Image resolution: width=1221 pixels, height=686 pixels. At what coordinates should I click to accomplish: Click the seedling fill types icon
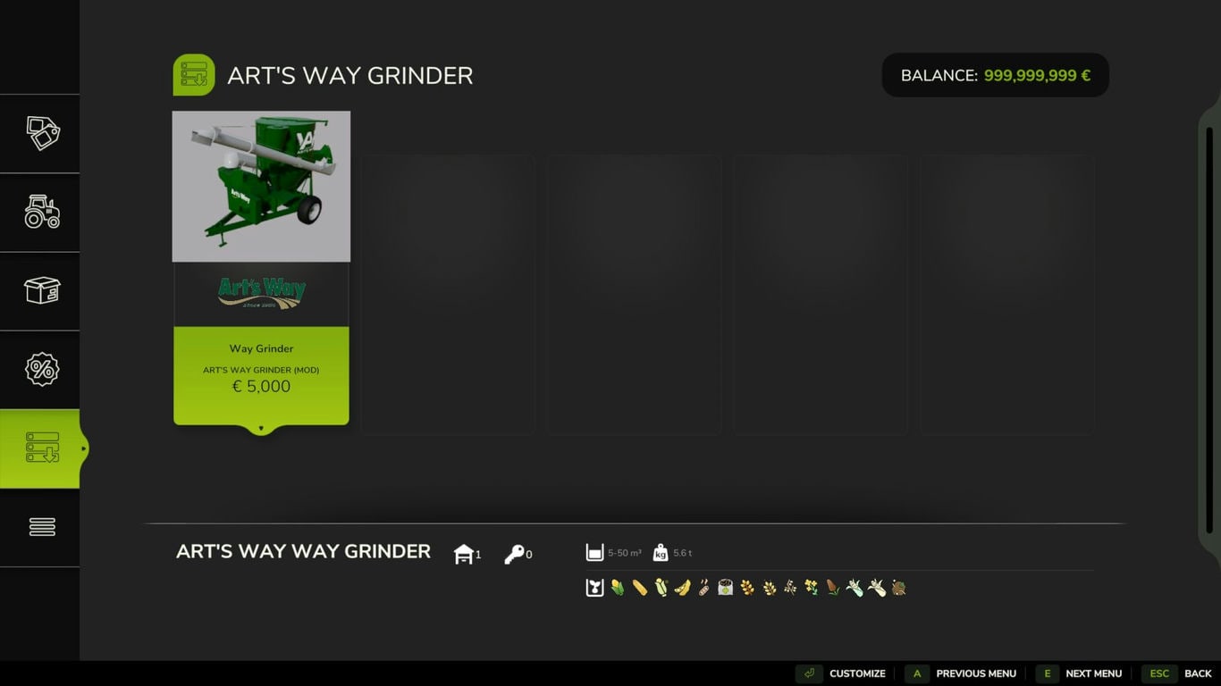(594, 588)
